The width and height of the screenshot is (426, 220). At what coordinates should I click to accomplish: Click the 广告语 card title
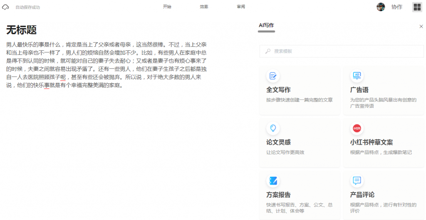359,90
